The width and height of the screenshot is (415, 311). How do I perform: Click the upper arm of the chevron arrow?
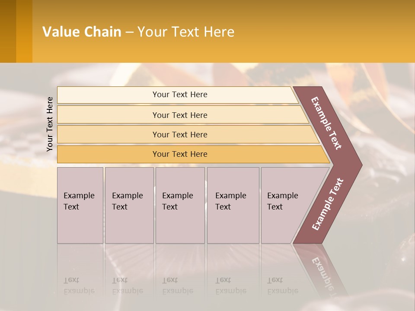327,123
